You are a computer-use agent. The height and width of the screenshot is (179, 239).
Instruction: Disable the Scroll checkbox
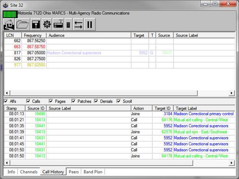click(x=119, y=101)
